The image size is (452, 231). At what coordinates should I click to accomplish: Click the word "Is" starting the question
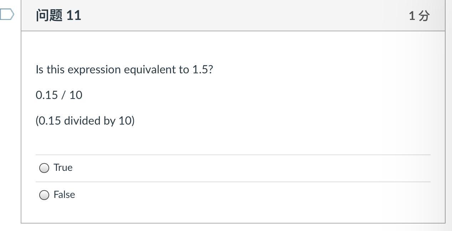(40, 69)
